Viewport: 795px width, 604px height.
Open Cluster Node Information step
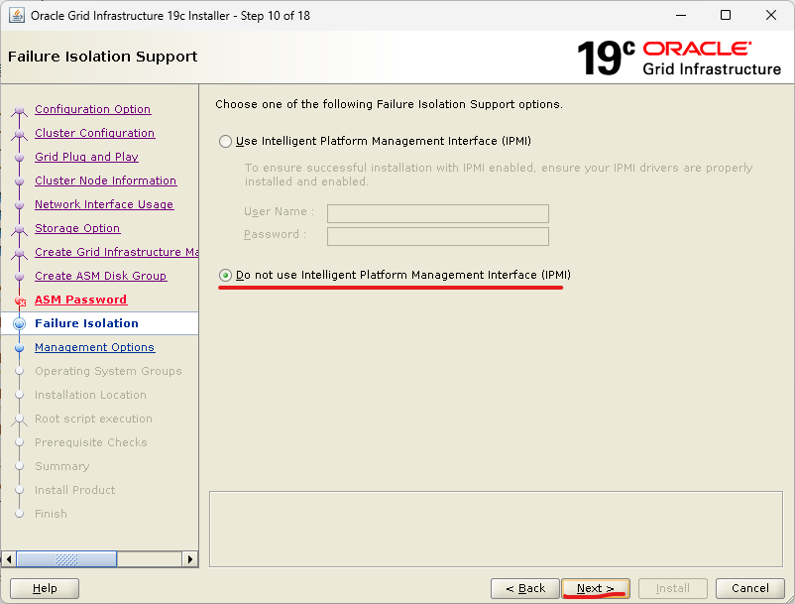click(x=105, y=181)
